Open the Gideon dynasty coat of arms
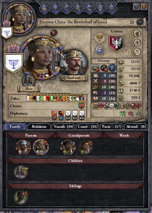The height and width of the screenshot is (213, 152). 117,43
